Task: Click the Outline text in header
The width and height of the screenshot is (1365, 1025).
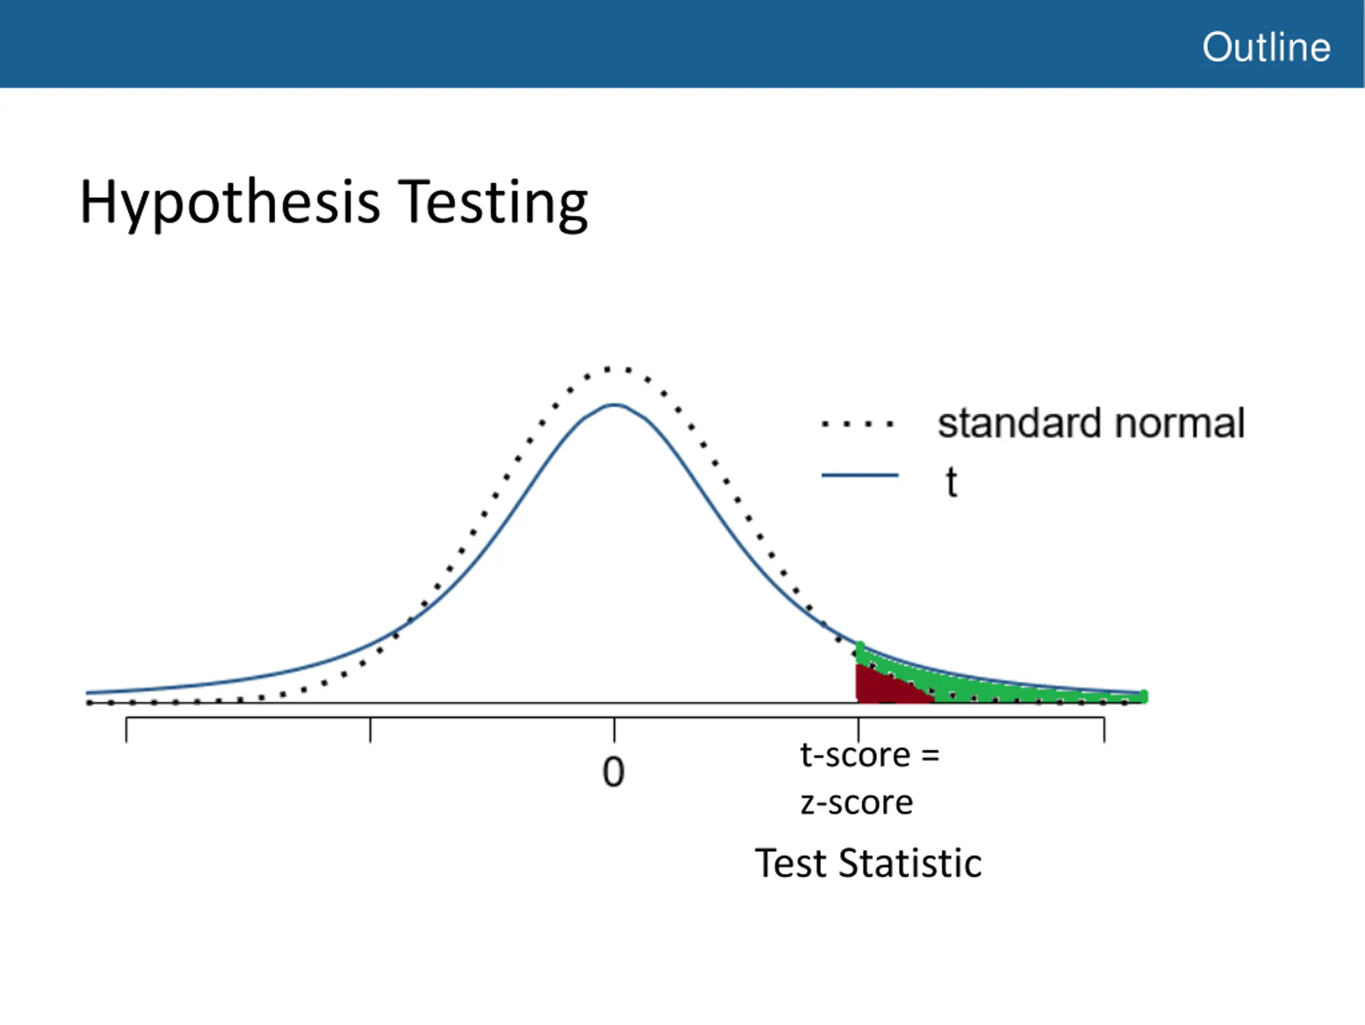Action: (x=1266, y=47)
